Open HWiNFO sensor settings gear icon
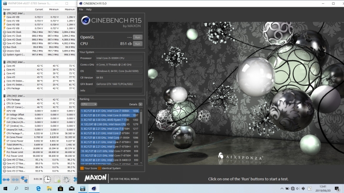Viewport: 344px width, 193px height. pyautogui.click(x=67, y=180)
